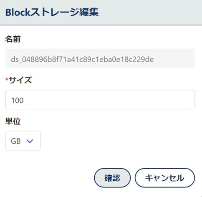Click the 名前 field label
Viewport: 202px width, 197px height.
(13, 39)
